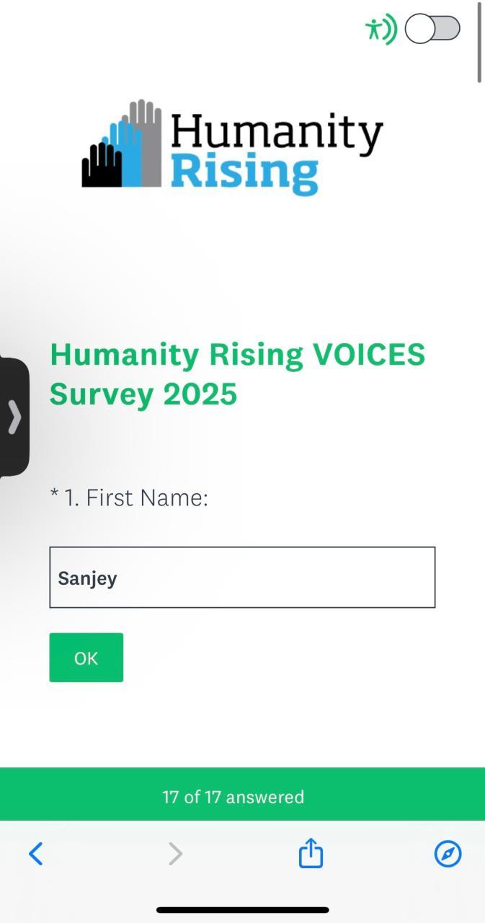Go back with the browser back arrow
485x923 pixels.
pyautogui.click(x=35, y=854)
